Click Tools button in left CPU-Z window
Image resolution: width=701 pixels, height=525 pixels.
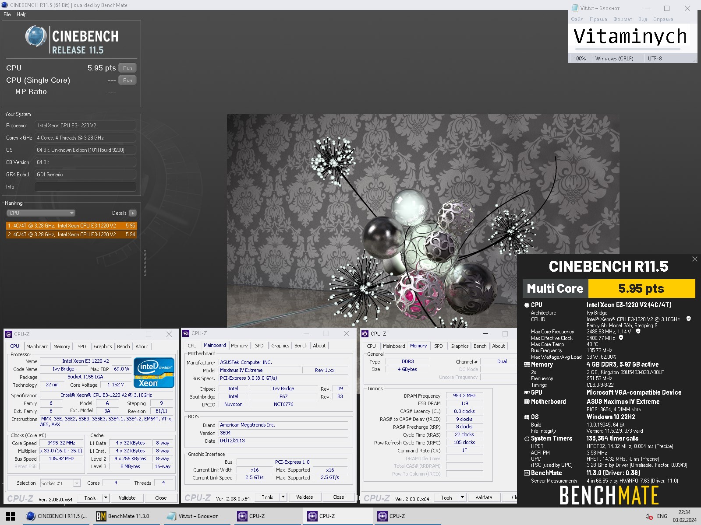click(x=90, y=498)
